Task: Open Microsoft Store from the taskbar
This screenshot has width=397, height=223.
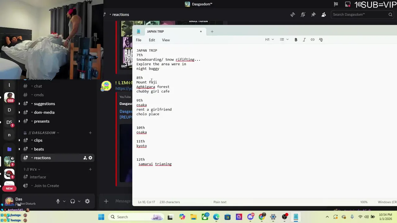Action: 228,217
